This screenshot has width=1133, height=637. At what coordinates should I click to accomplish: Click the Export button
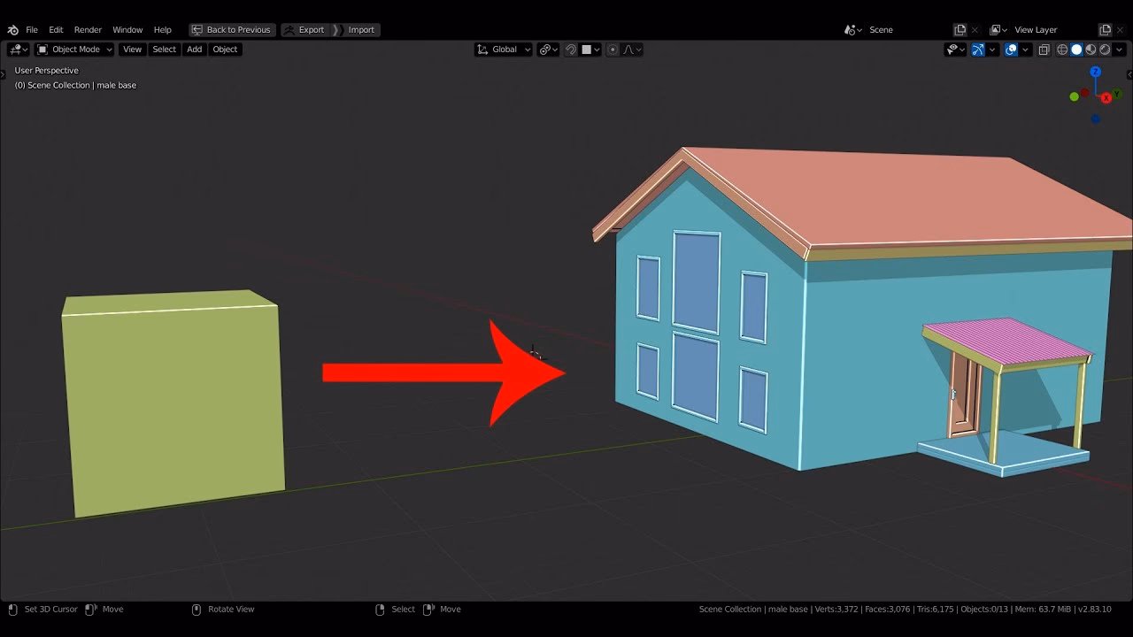pyautogui.click(x=304, y=30)
